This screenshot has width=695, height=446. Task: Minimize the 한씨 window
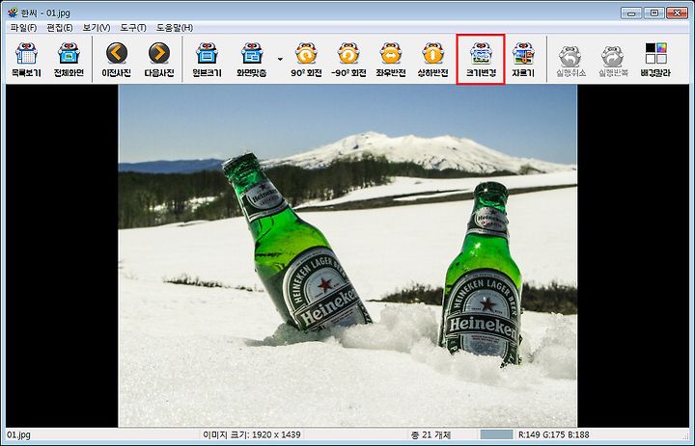tap(631, 13)
